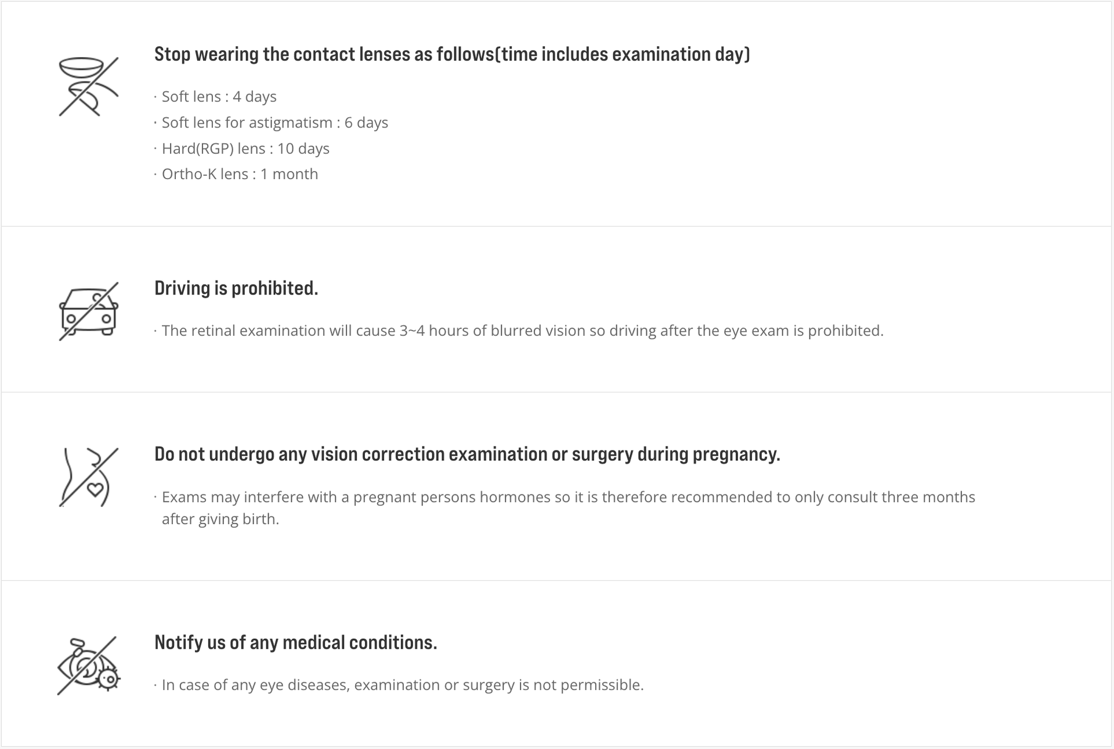
Task: Click the crossed-out pregnancy icon
Action: tap(89, 477)
